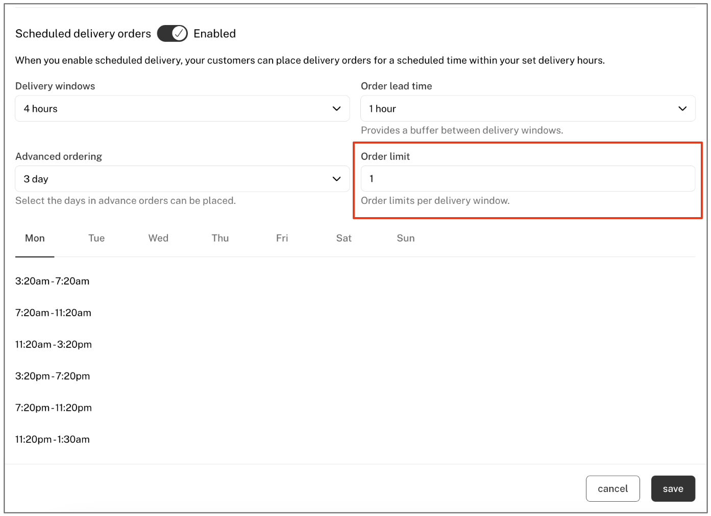This screenshot has width=711, height=516.
Task: Switch to the Mon tab
Action: [x=35, y=238]
